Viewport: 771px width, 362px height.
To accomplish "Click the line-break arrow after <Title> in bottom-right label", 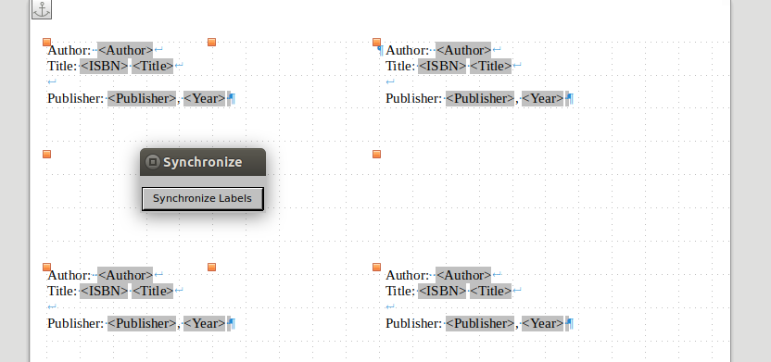I will (x=517, y=291).
